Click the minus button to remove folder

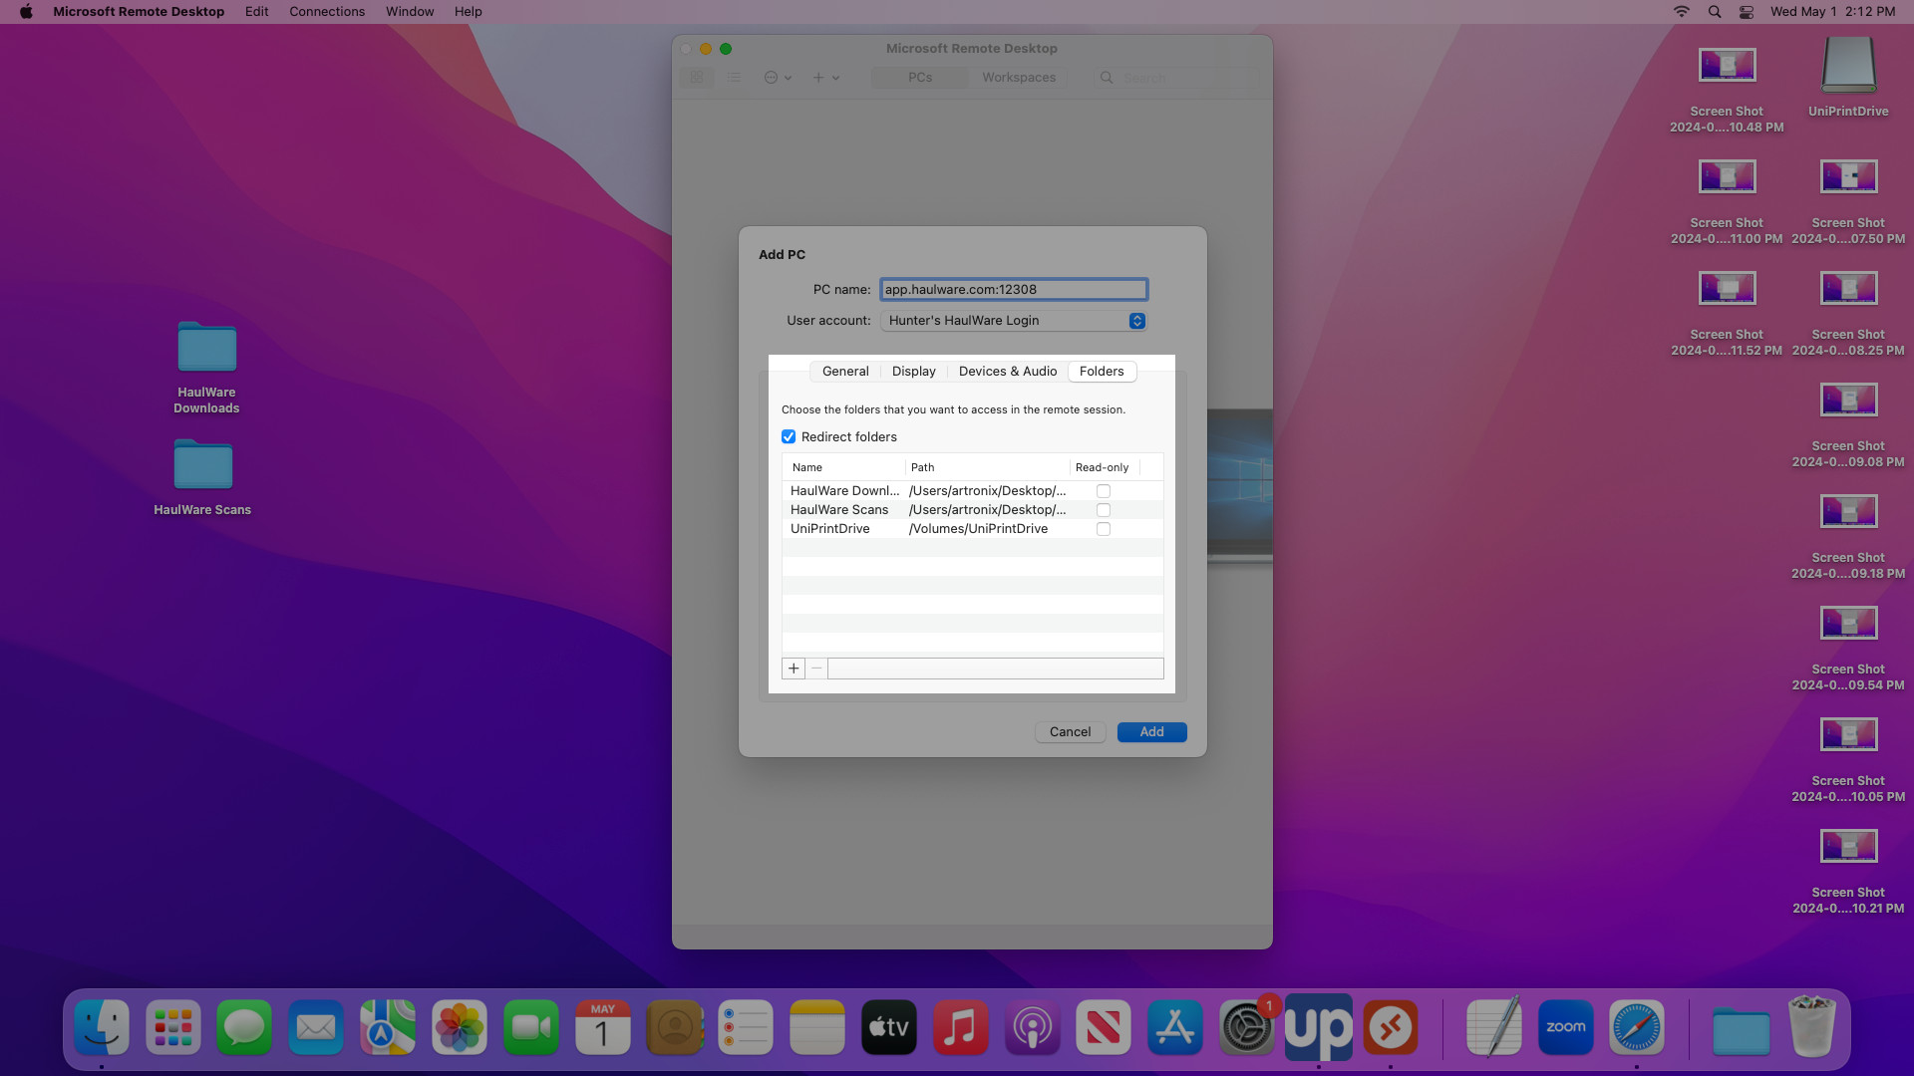click(816, 669)
